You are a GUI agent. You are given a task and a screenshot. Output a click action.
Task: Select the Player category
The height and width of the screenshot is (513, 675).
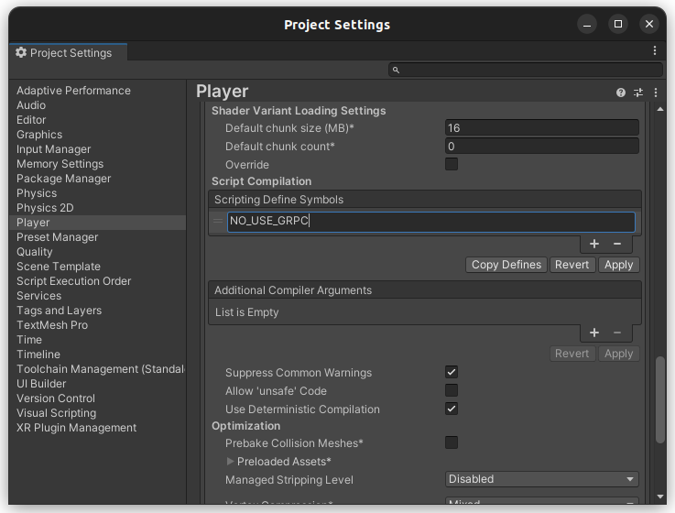98,223
